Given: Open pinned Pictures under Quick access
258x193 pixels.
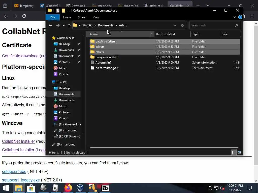Looking at the screenshot, I should [x=64, y=62].
